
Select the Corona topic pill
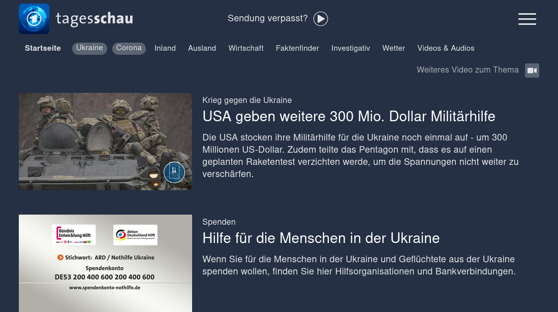pos(129,48)
